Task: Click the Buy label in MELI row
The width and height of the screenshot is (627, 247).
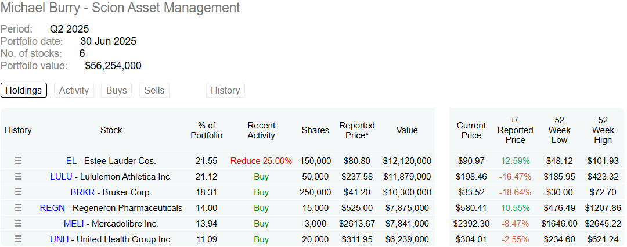Action: pos(261,224)
